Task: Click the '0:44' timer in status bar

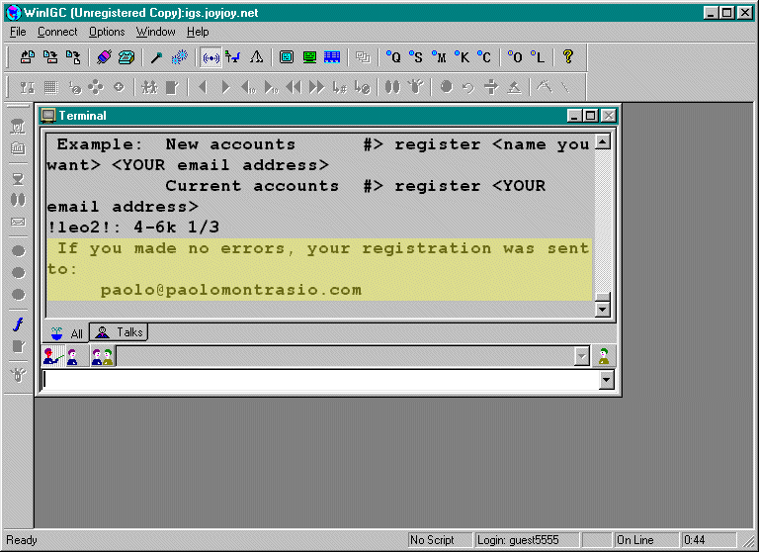Action: (709, 540)
